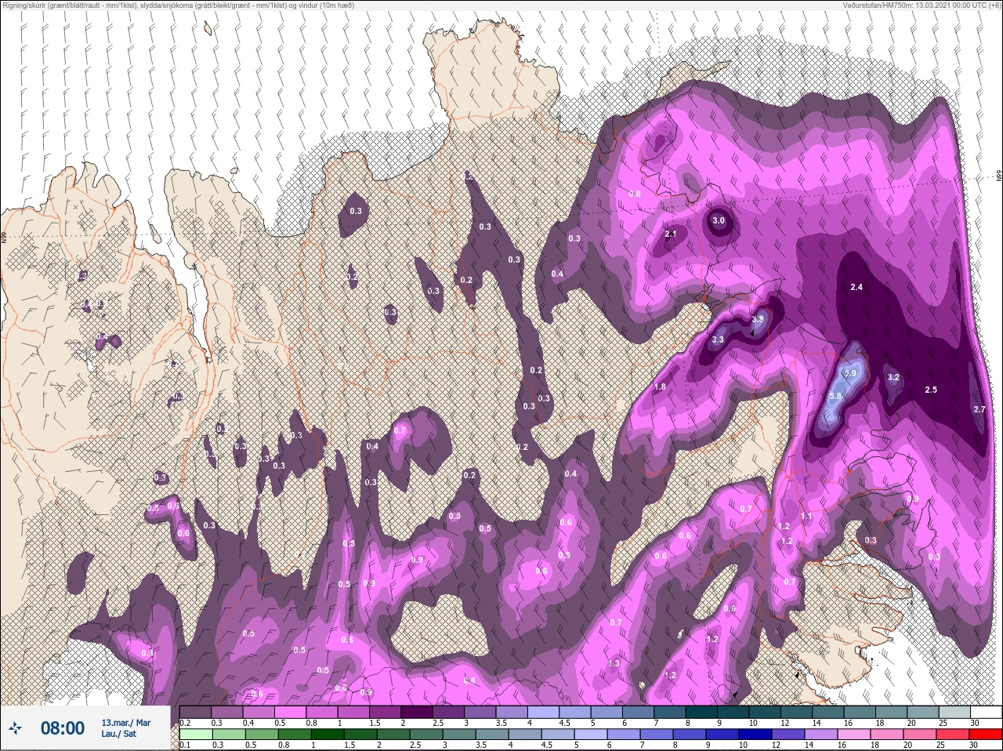Click the 5.8 precipitation peak value
This screenshot has width=1003, height=751.
tap(835, 397)
